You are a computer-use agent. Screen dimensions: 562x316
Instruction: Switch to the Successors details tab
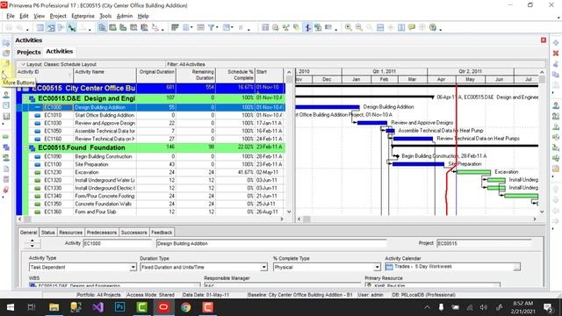[133, 233]
